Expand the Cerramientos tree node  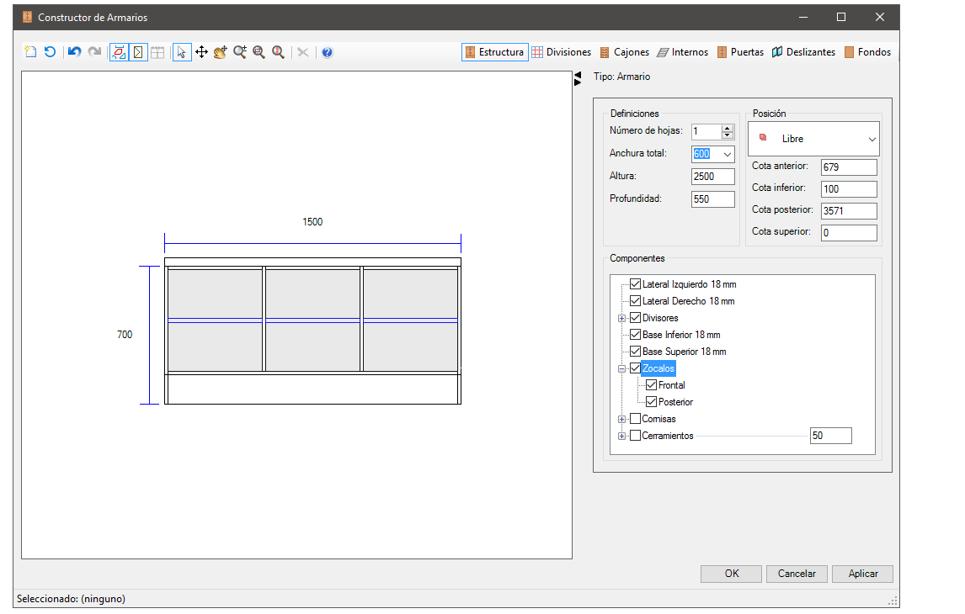[622, 436]
